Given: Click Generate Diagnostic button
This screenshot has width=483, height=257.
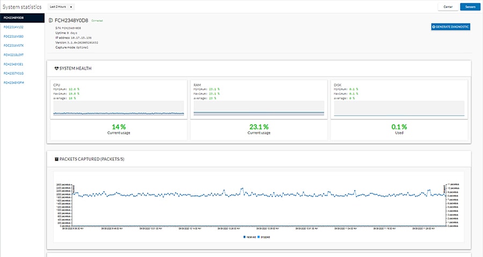Looking at the screenshot, I should coord(451,27).
